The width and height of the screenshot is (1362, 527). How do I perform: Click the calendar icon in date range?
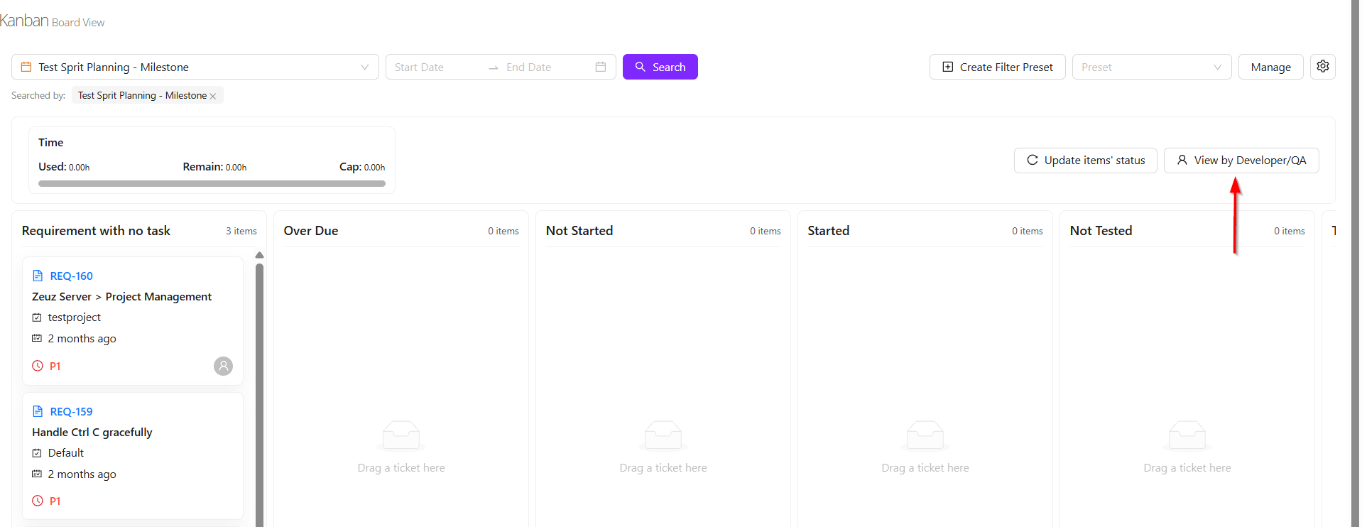600,67
